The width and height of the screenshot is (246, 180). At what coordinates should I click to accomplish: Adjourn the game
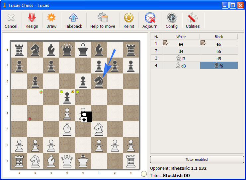coord(150,21)
